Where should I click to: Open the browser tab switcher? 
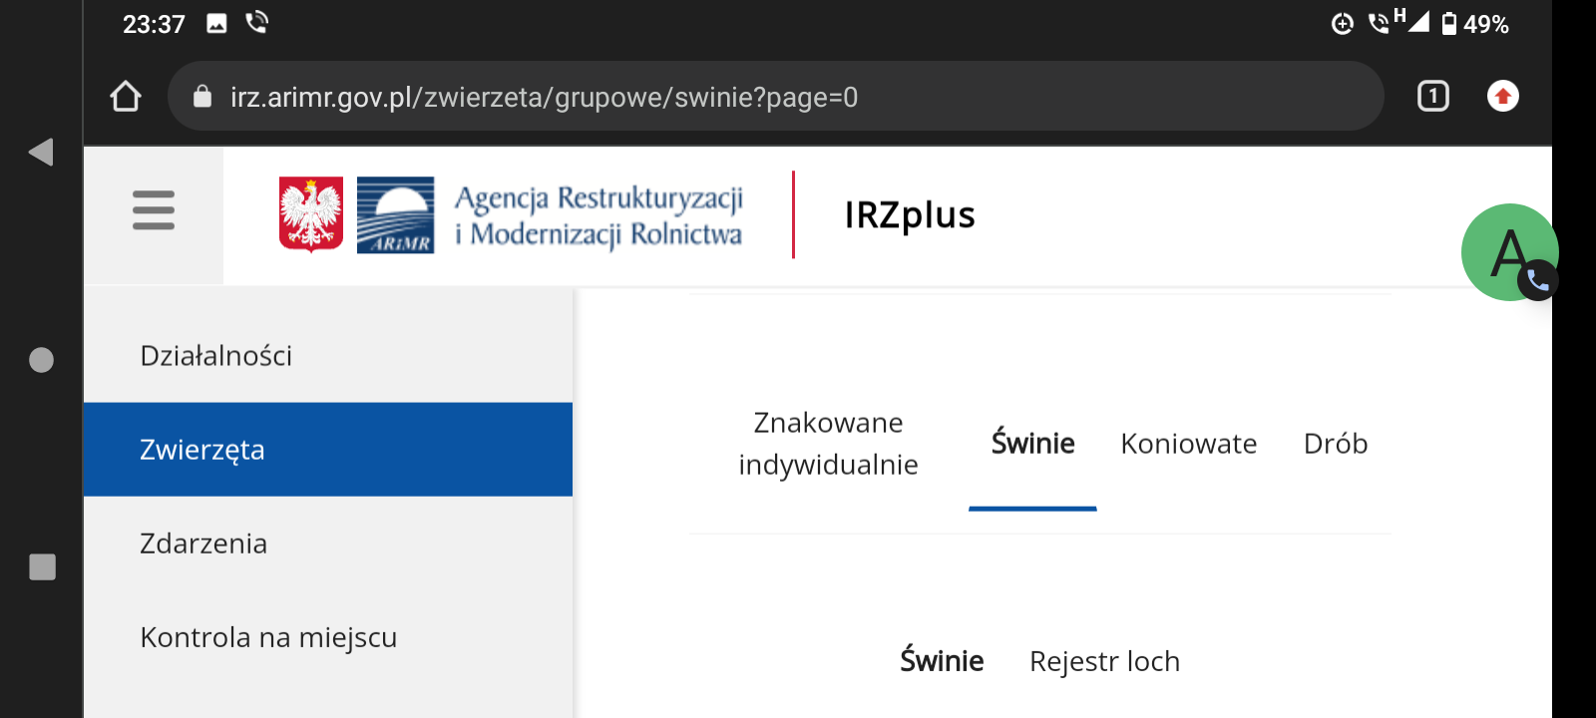coord(1432,96)
